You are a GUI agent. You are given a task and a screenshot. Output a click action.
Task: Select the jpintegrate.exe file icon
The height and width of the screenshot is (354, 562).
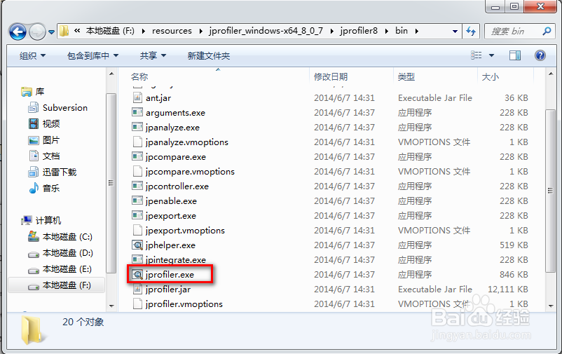137,259
